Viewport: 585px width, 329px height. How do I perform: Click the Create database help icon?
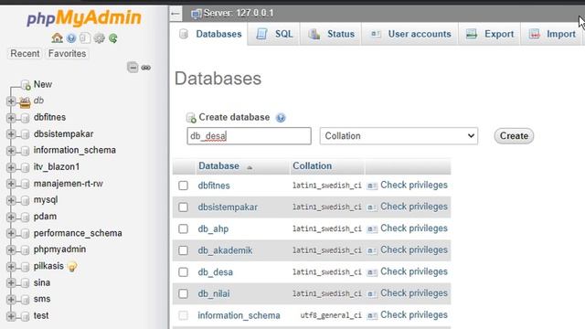281,118
